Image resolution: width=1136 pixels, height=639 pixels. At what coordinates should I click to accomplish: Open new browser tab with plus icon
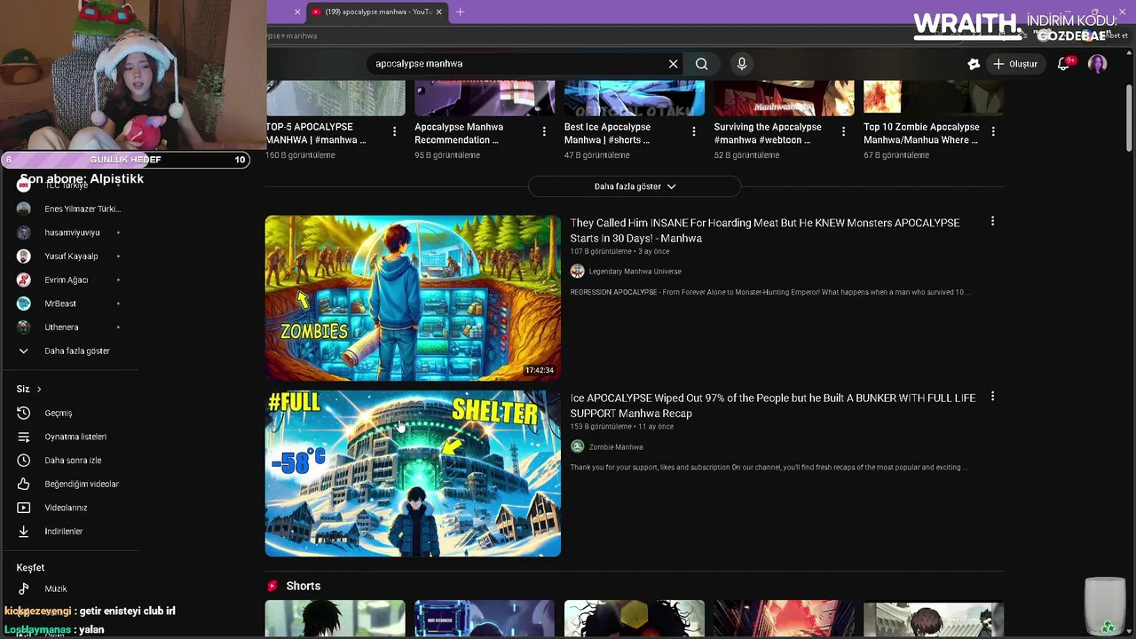460,12
